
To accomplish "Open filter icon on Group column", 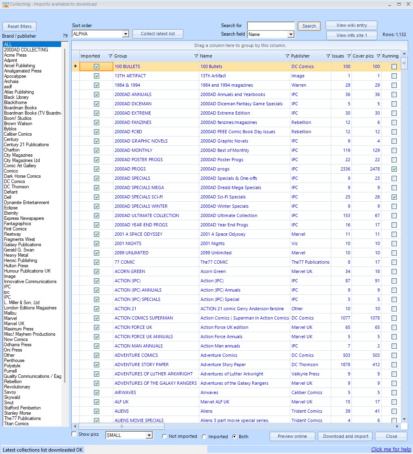I will [196, 56].
